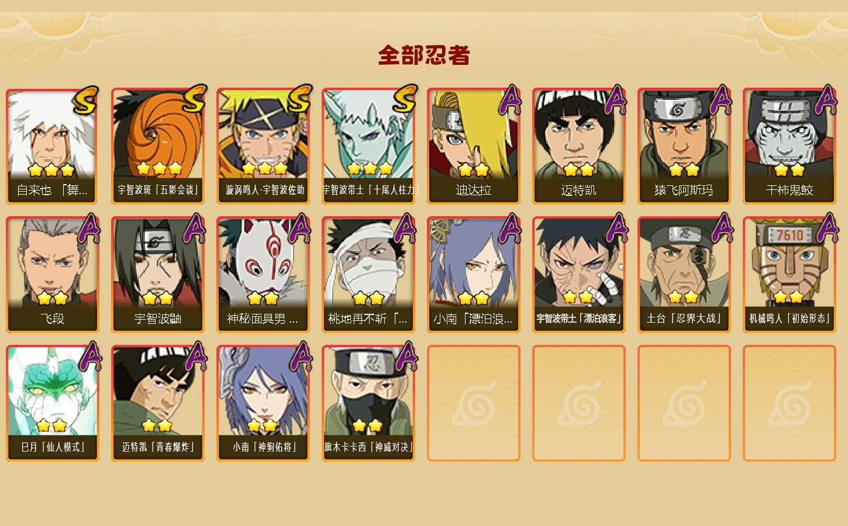Select the 迈特凯「青春爆炸」 card

click(x=157, y=403)
